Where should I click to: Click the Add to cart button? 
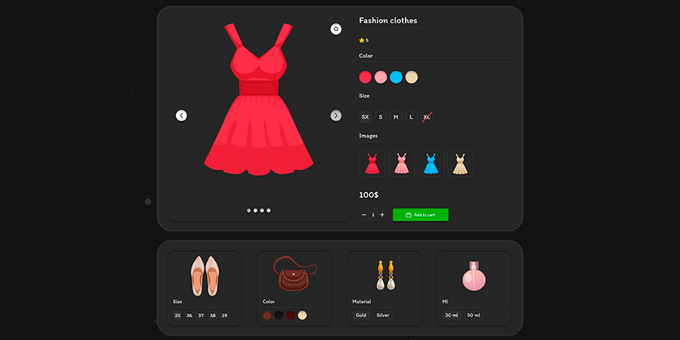(420, 215)
